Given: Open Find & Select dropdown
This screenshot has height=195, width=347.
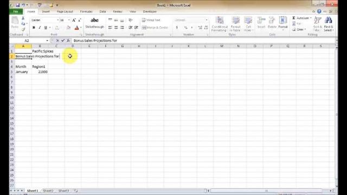Looking at the screenshot, I should click(329, 24).
